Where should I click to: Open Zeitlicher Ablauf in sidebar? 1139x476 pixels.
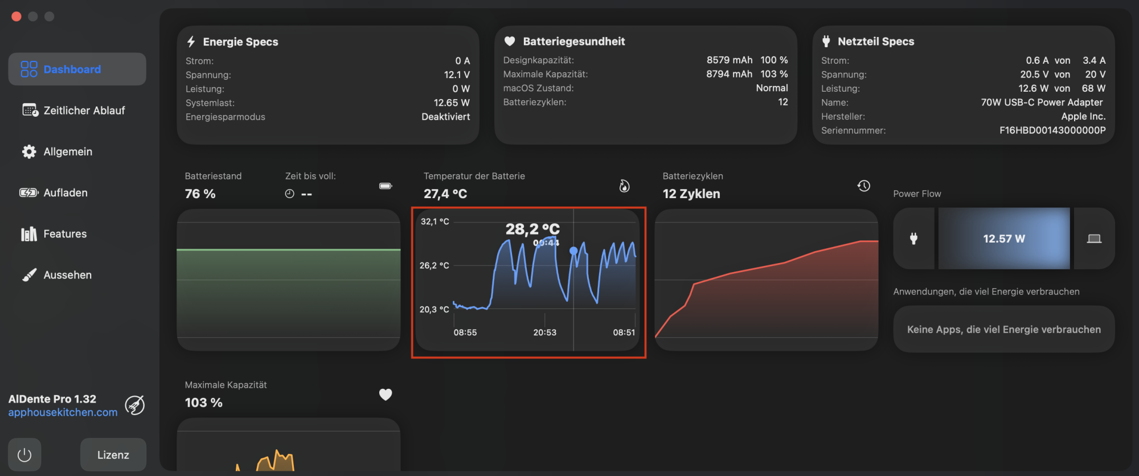point(77,110)
